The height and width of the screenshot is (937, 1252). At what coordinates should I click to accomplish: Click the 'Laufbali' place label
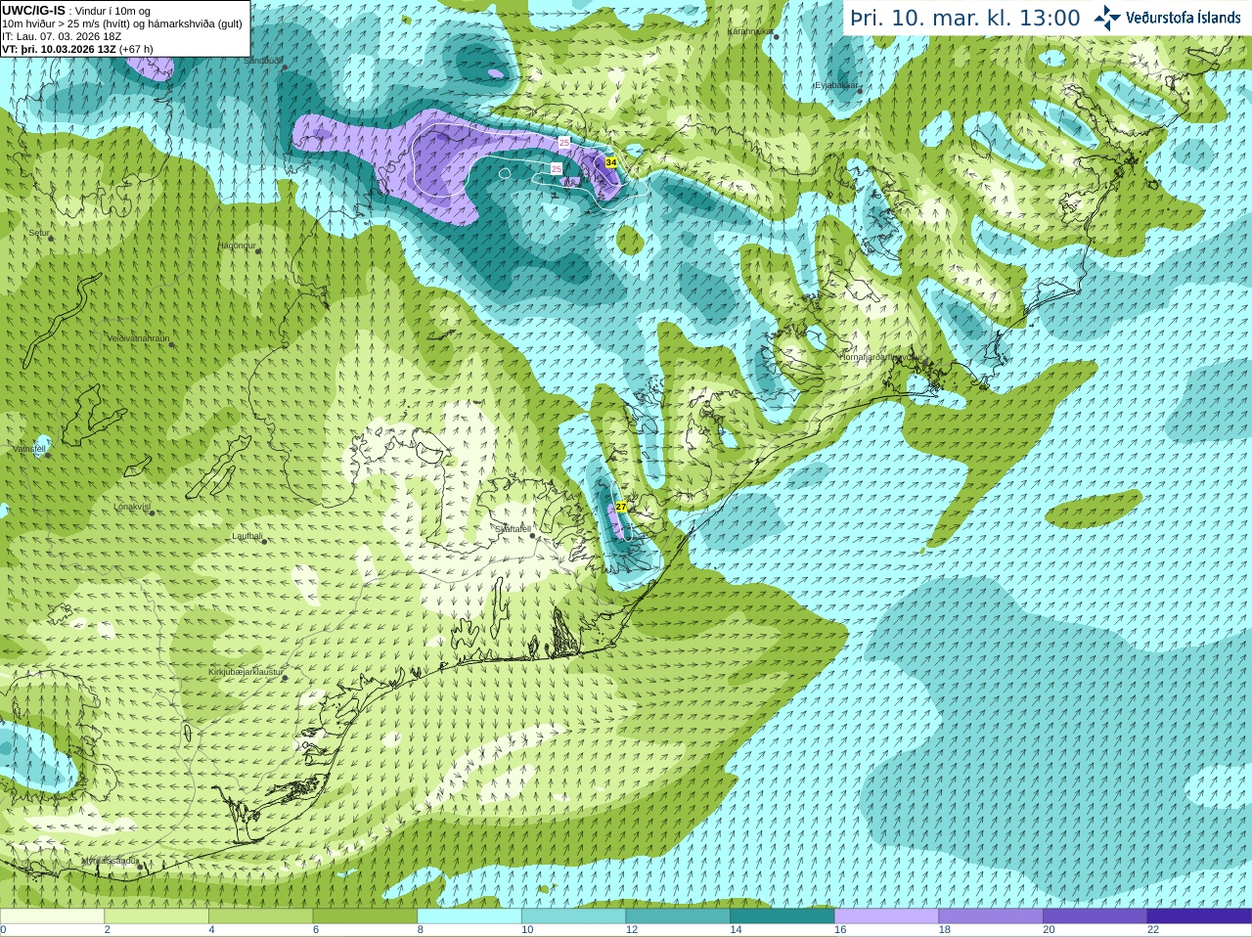tap(247, 536)
